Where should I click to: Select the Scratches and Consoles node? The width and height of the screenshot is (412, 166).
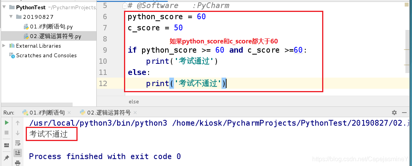[46, 55]
